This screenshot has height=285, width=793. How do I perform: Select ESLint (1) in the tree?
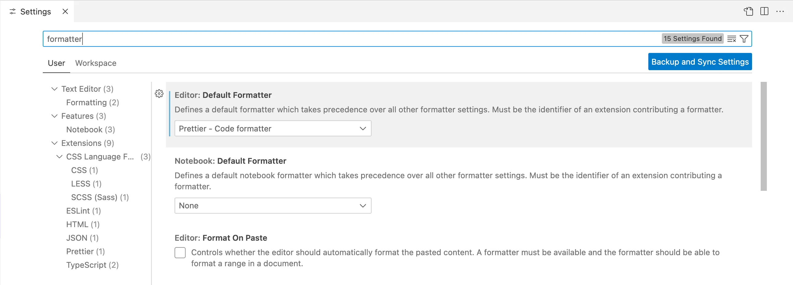tap(84, 211)
